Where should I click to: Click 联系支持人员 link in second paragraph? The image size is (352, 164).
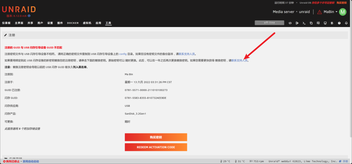coord(239,60)
